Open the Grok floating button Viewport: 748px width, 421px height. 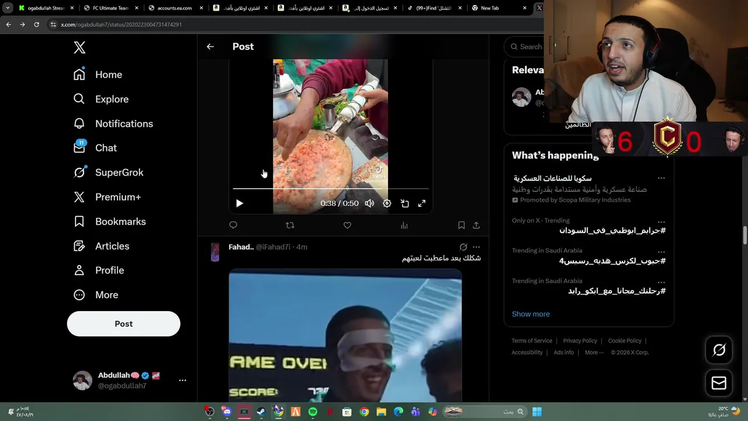tap(719, 350)
